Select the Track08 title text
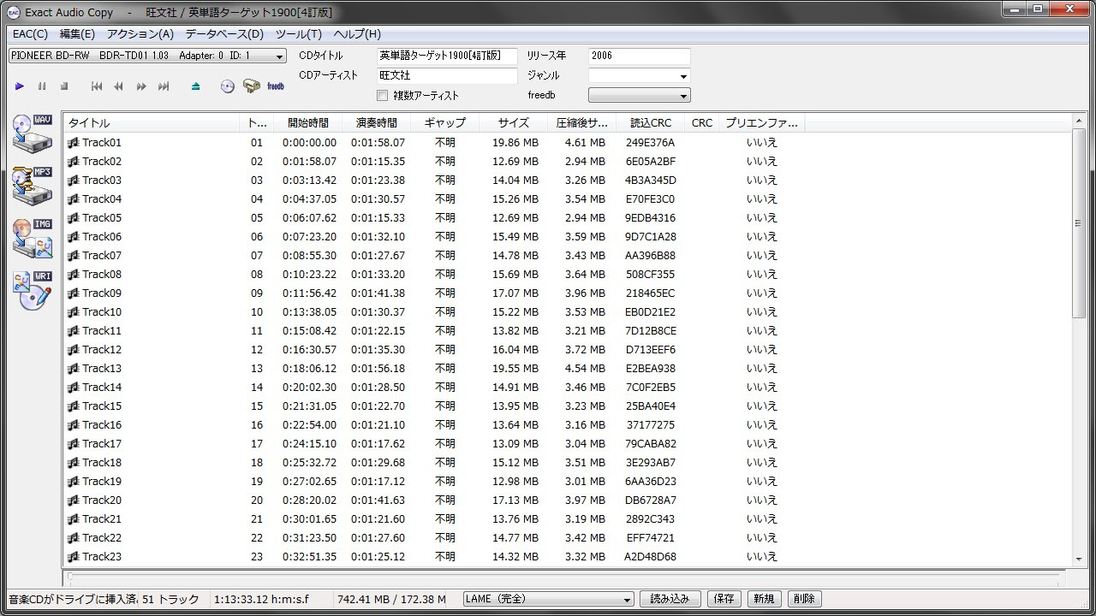 pos(102,275)
